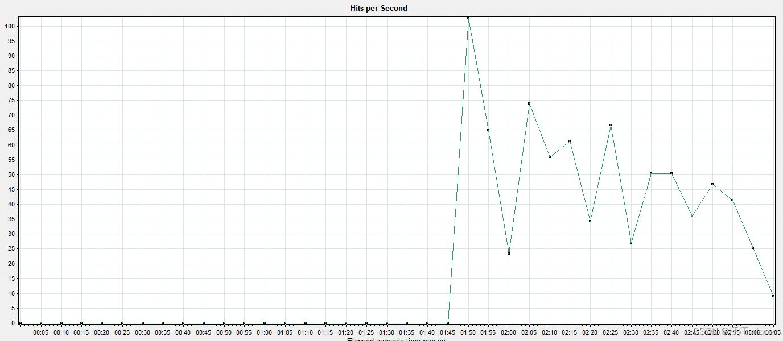The height and width of the screenshot is (341, 783).
Task: Click the data point at 02:10 near 56
Action: 550,157
